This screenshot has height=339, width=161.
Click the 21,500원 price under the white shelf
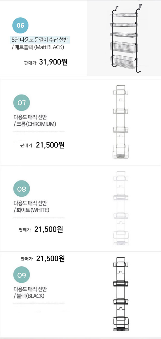[x=49, y=229]
